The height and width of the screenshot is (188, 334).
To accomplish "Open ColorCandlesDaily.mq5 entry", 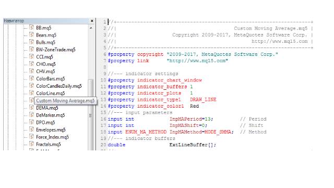I will pos(59,86).
